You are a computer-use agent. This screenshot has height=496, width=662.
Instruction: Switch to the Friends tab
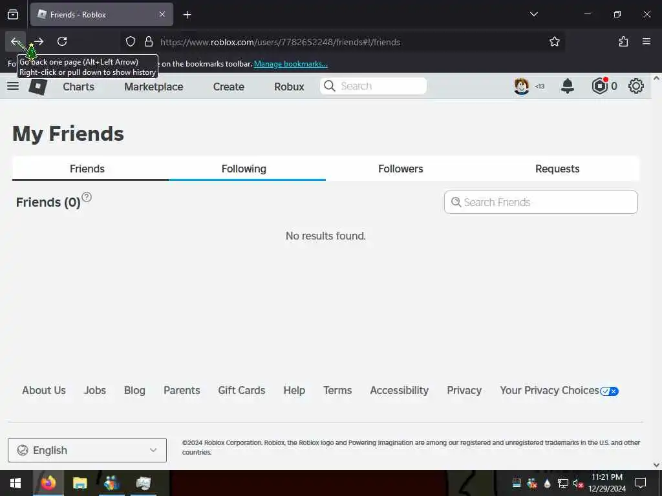[91, 169]
